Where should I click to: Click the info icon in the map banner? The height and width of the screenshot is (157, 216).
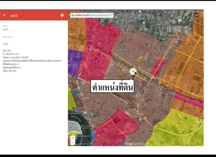coord(72,14)
